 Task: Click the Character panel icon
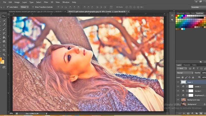pyautogui.click(x=172, y=15)
